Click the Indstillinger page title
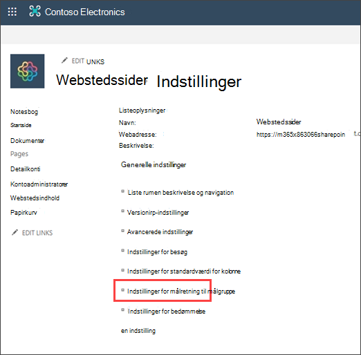Screen dimensions: 361x355 [199, 81]
